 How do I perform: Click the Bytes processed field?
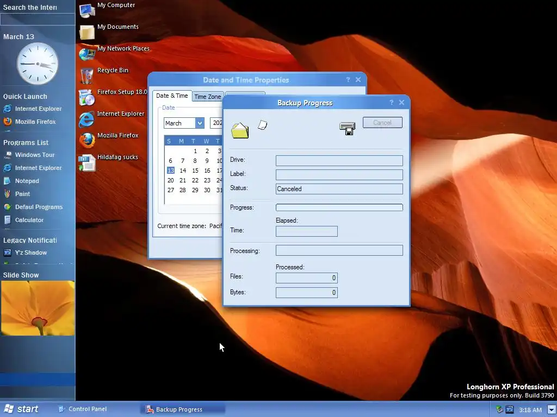point(307,293)
